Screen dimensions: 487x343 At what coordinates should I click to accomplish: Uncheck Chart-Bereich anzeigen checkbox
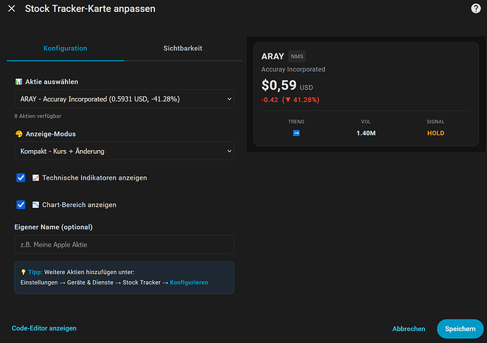click(21, 205)
